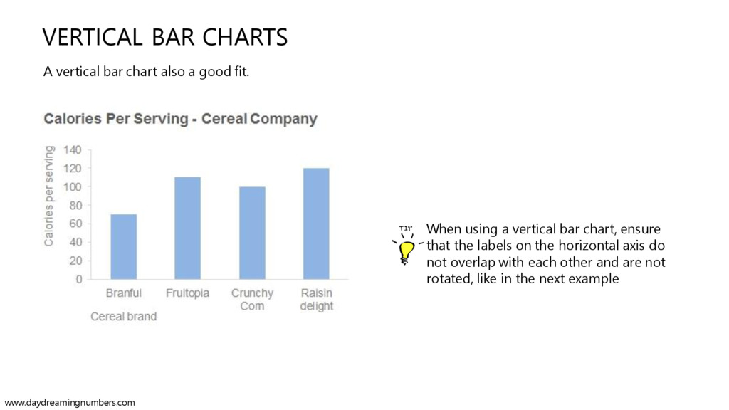This screenshot has height=410, width=729.
Task: Click the Branful category label
Action: pos(124,293)
